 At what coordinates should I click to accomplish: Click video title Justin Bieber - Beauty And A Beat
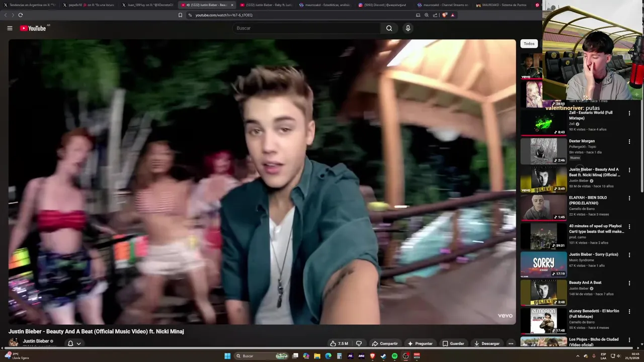point(96,331)
